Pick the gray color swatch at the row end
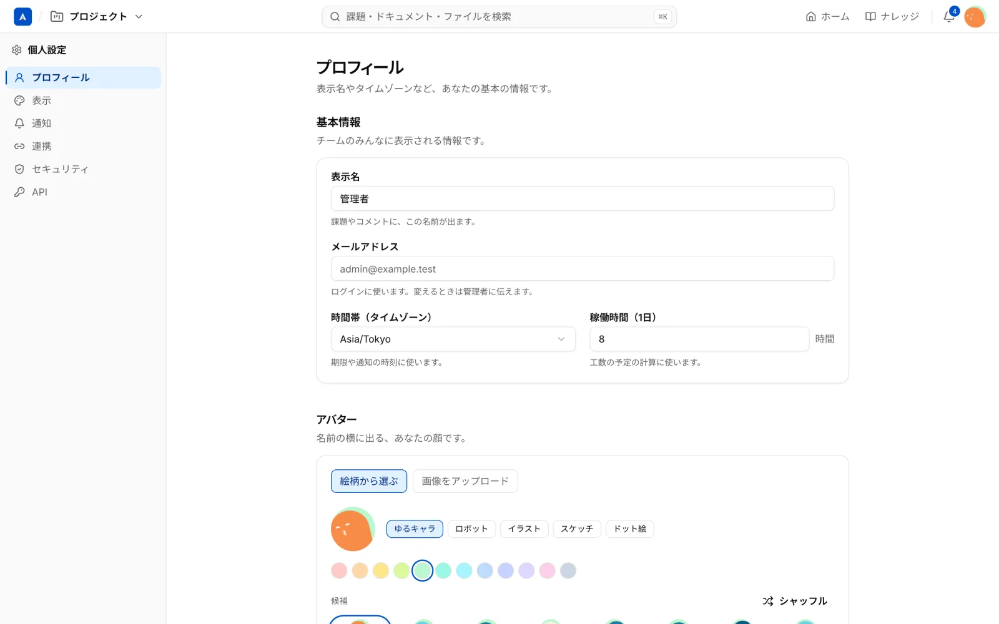Screen dimensions: 999x624 pos(568,570)
